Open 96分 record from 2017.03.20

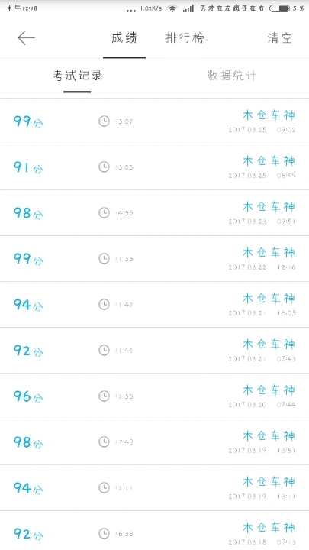pos(154,396)
